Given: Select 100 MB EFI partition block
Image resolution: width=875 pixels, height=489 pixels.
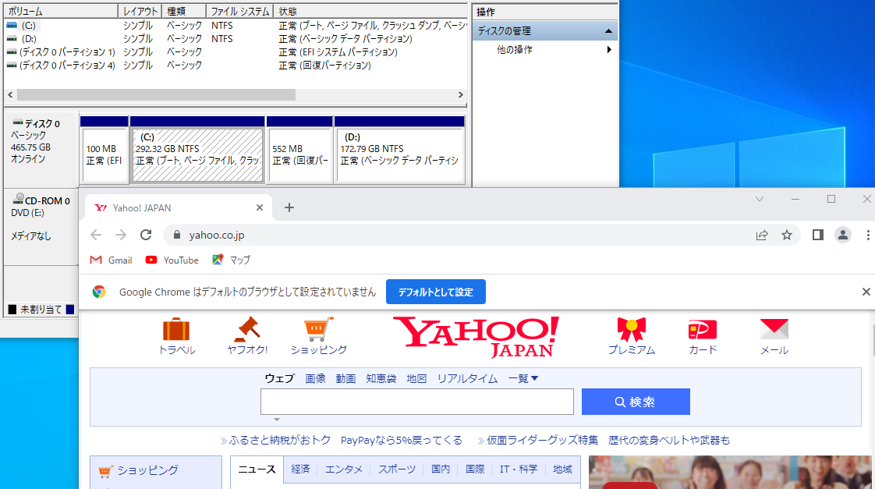Looking at the screenshot, I should pyautogui.click(x=104, y=154).
